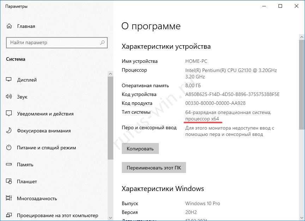Click the Фокусировка внимания moon icon
305x221 pixels.
tap(9, 130)
